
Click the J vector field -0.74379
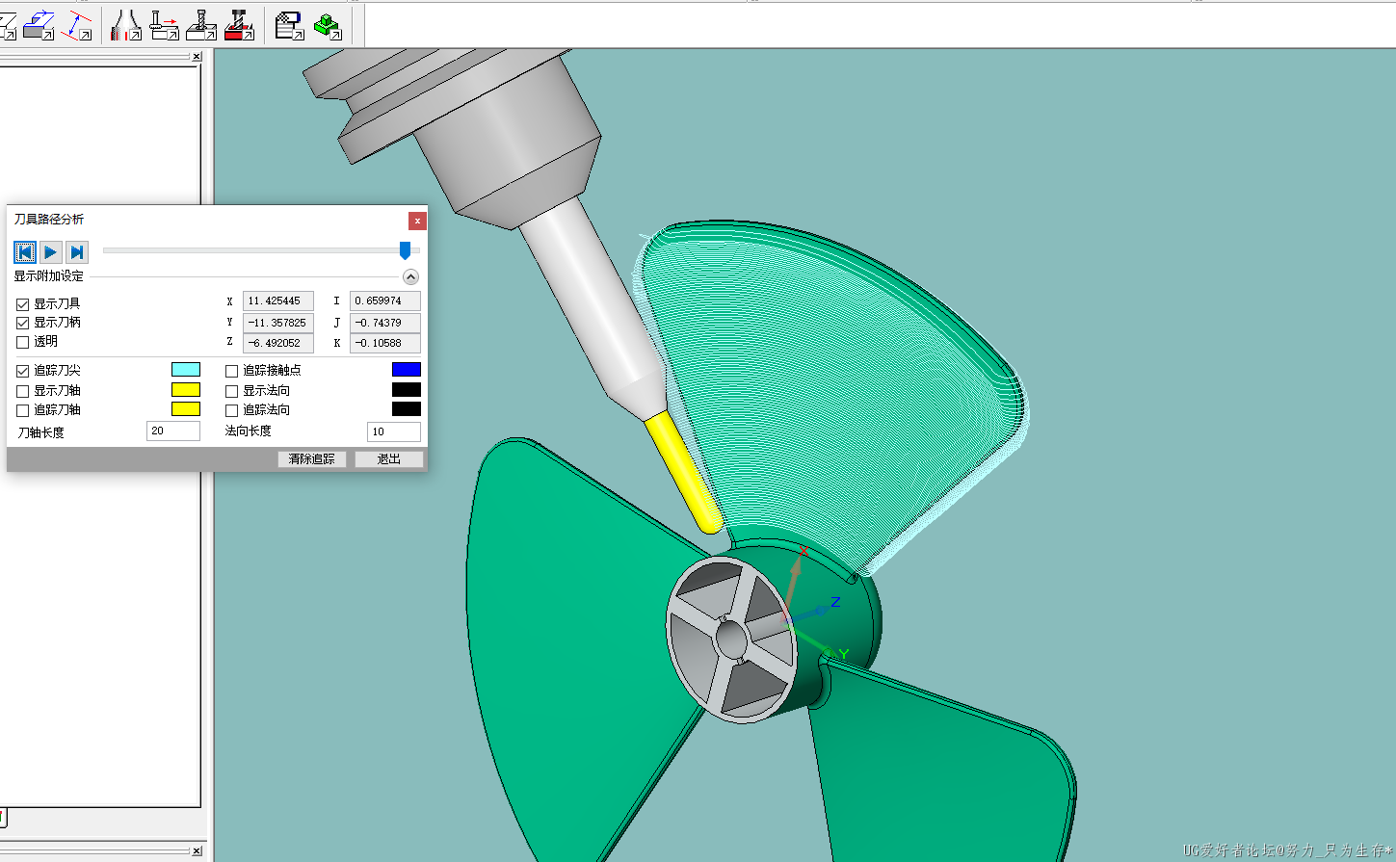[385, 323]
